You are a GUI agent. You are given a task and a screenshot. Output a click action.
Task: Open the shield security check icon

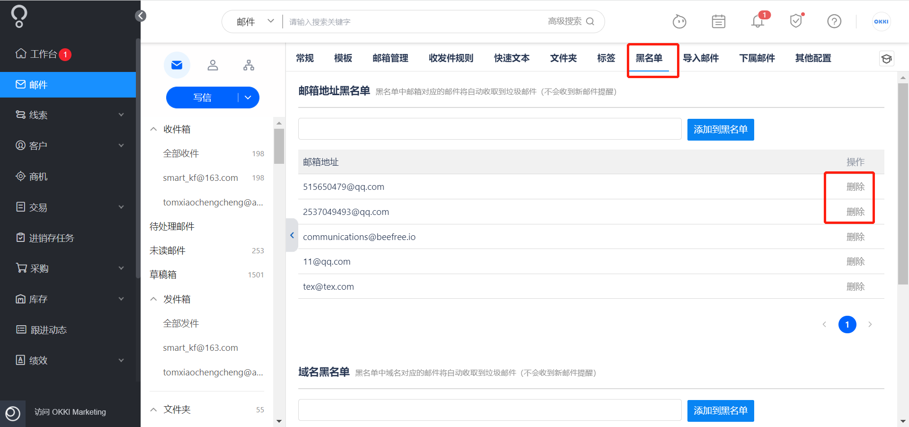click(x=796, y=21)
